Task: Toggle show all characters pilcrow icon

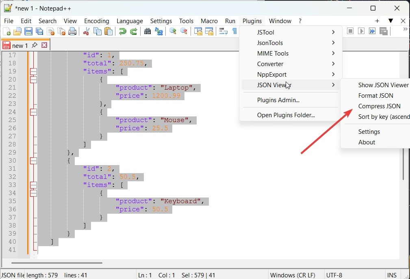Action: click(234, 32)
